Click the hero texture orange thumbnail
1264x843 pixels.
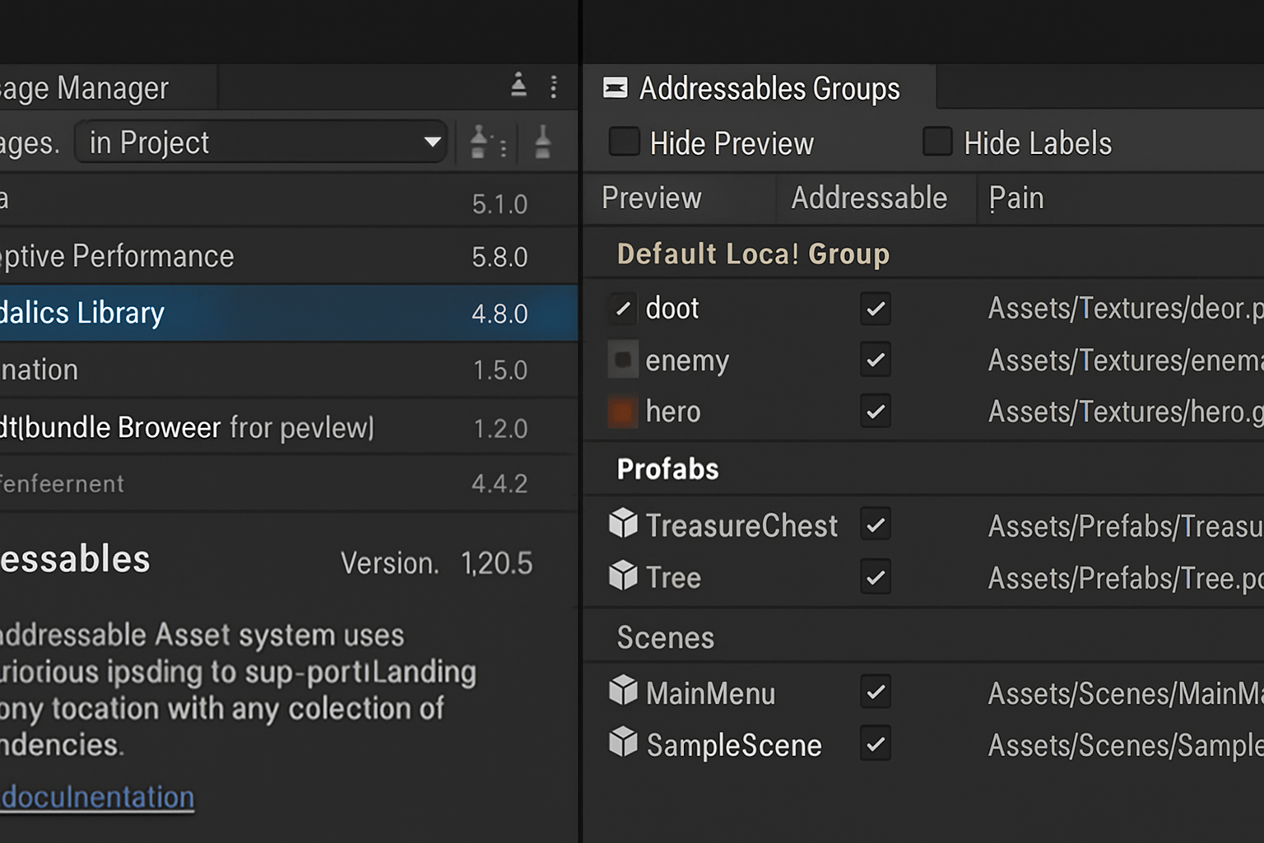[623, 412]
